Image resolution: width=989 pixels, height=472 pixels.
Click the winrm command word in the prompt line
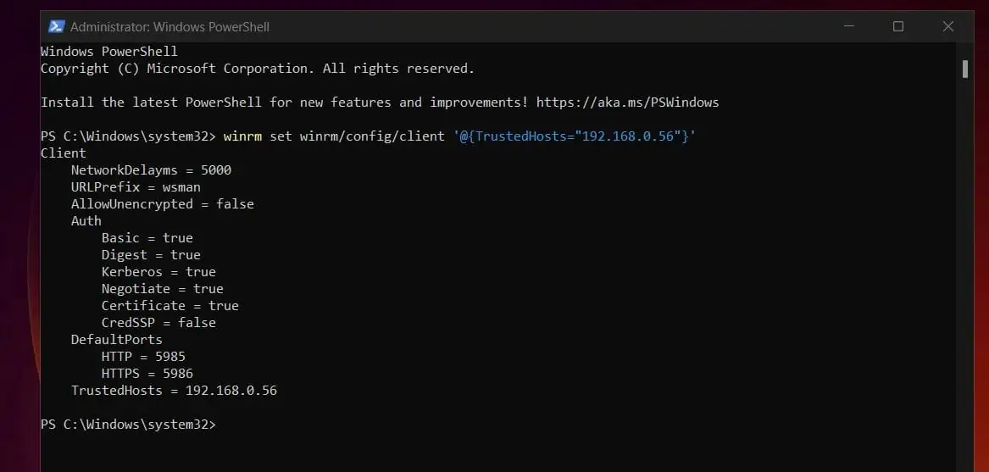tap(243, 136)
